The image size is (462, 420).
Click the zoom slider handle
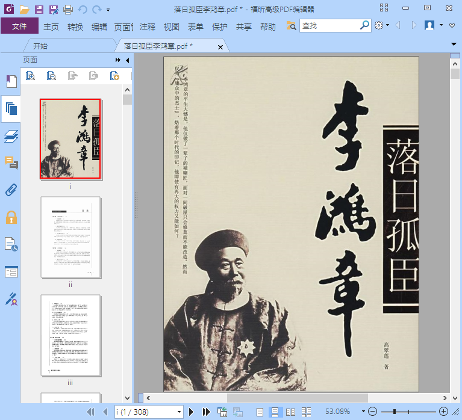pyautogui.click(x=394, y=412)
